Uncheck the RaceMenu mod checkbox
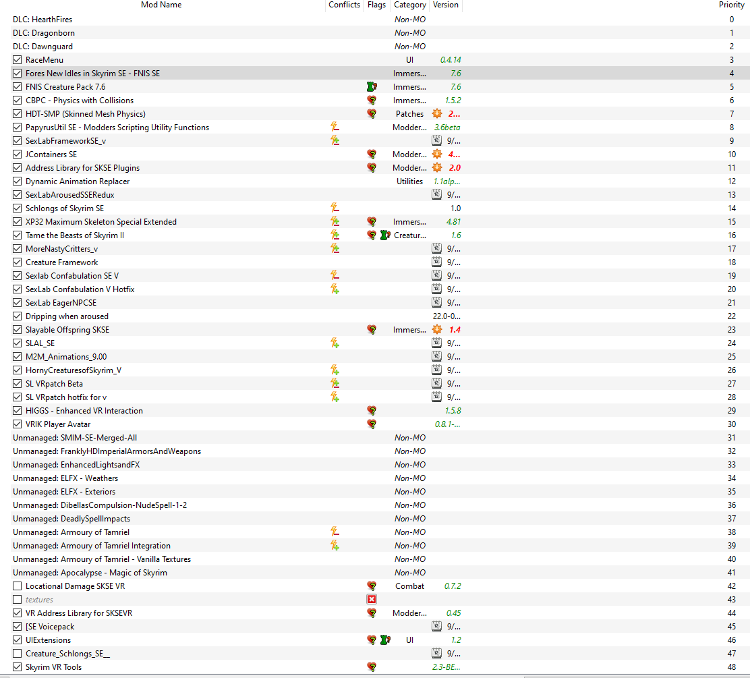This screenshot has height=678, width=750. 18,60
